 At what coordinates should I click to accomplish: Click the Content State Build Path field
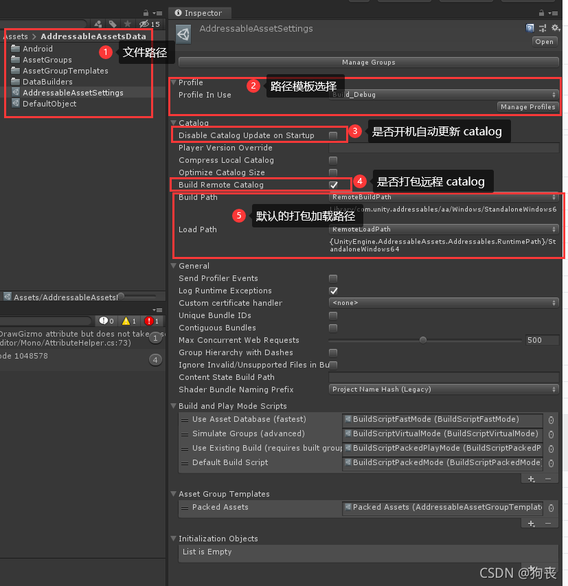click(x=444, y=377)
